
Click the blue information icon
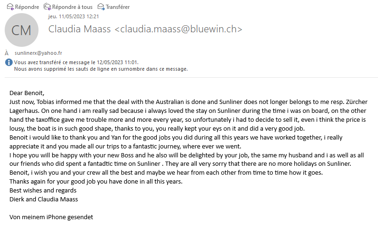(8, 62)
